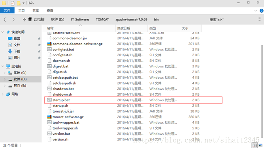
Task: Click the startup.sh file icon
Action: pos(49,105)
